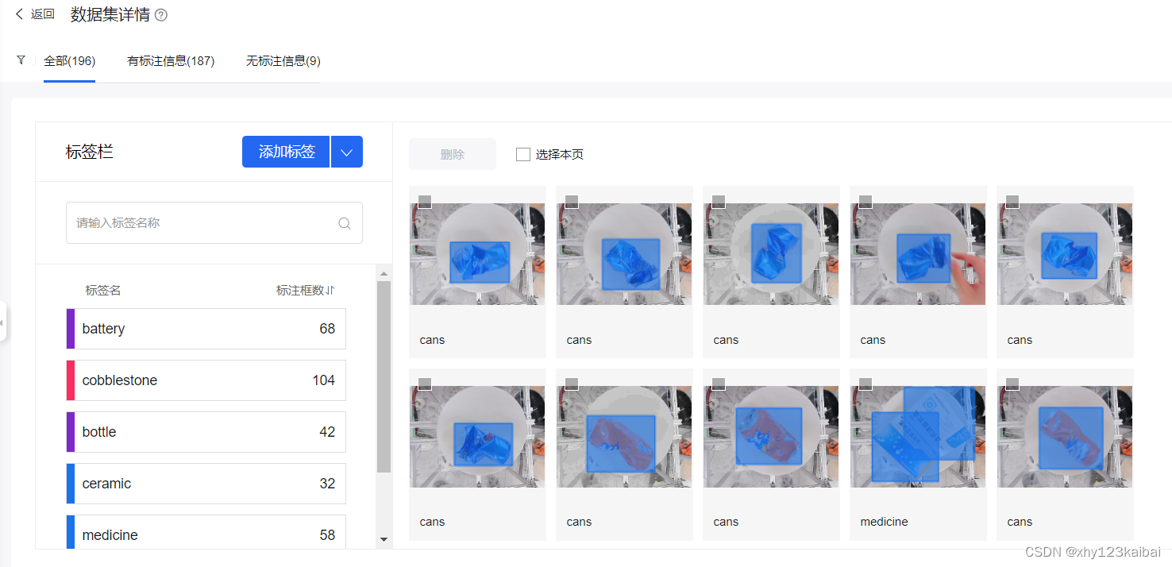The image size is (1172, 567).
Task: Click the filter funnel icon
Action: coord(21,60)
